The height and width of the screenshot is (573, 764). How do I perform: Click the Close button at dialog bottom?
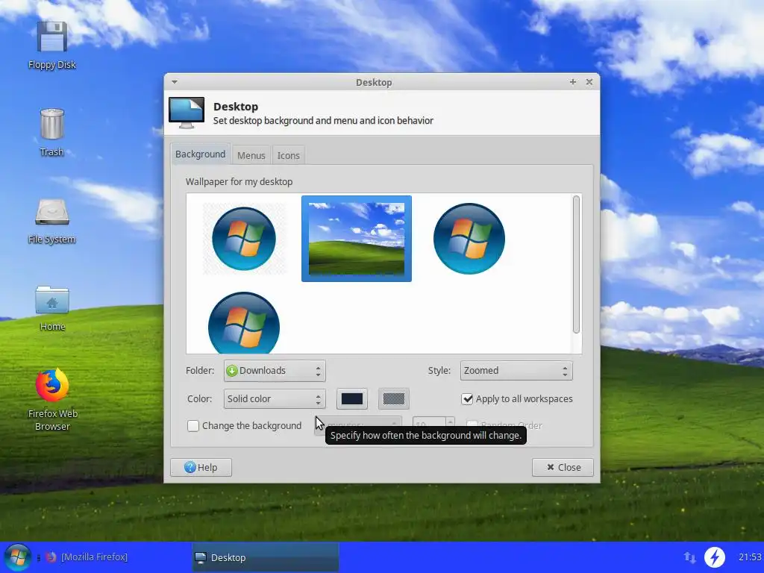click(x=563, y=467)
